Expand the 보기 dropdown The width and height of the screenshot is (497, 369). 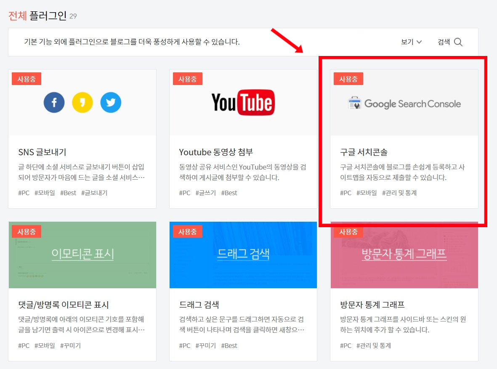tap(412, 42)
